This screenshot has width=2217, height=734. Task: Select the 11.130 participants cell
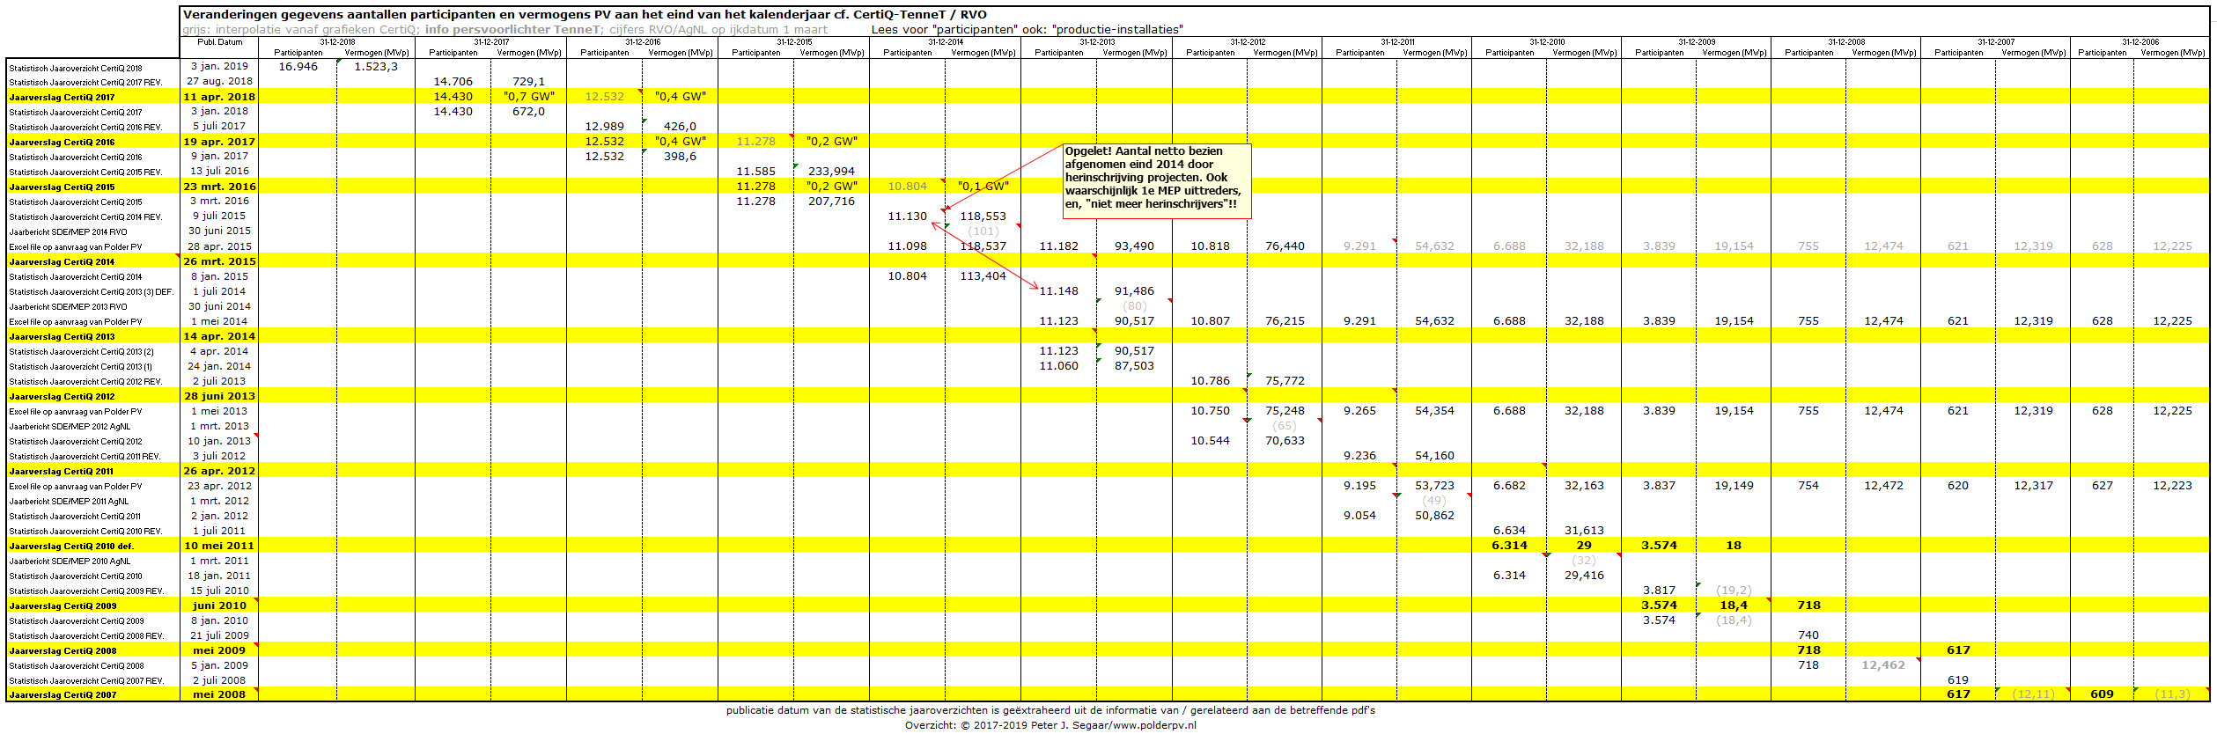(907, 217)
